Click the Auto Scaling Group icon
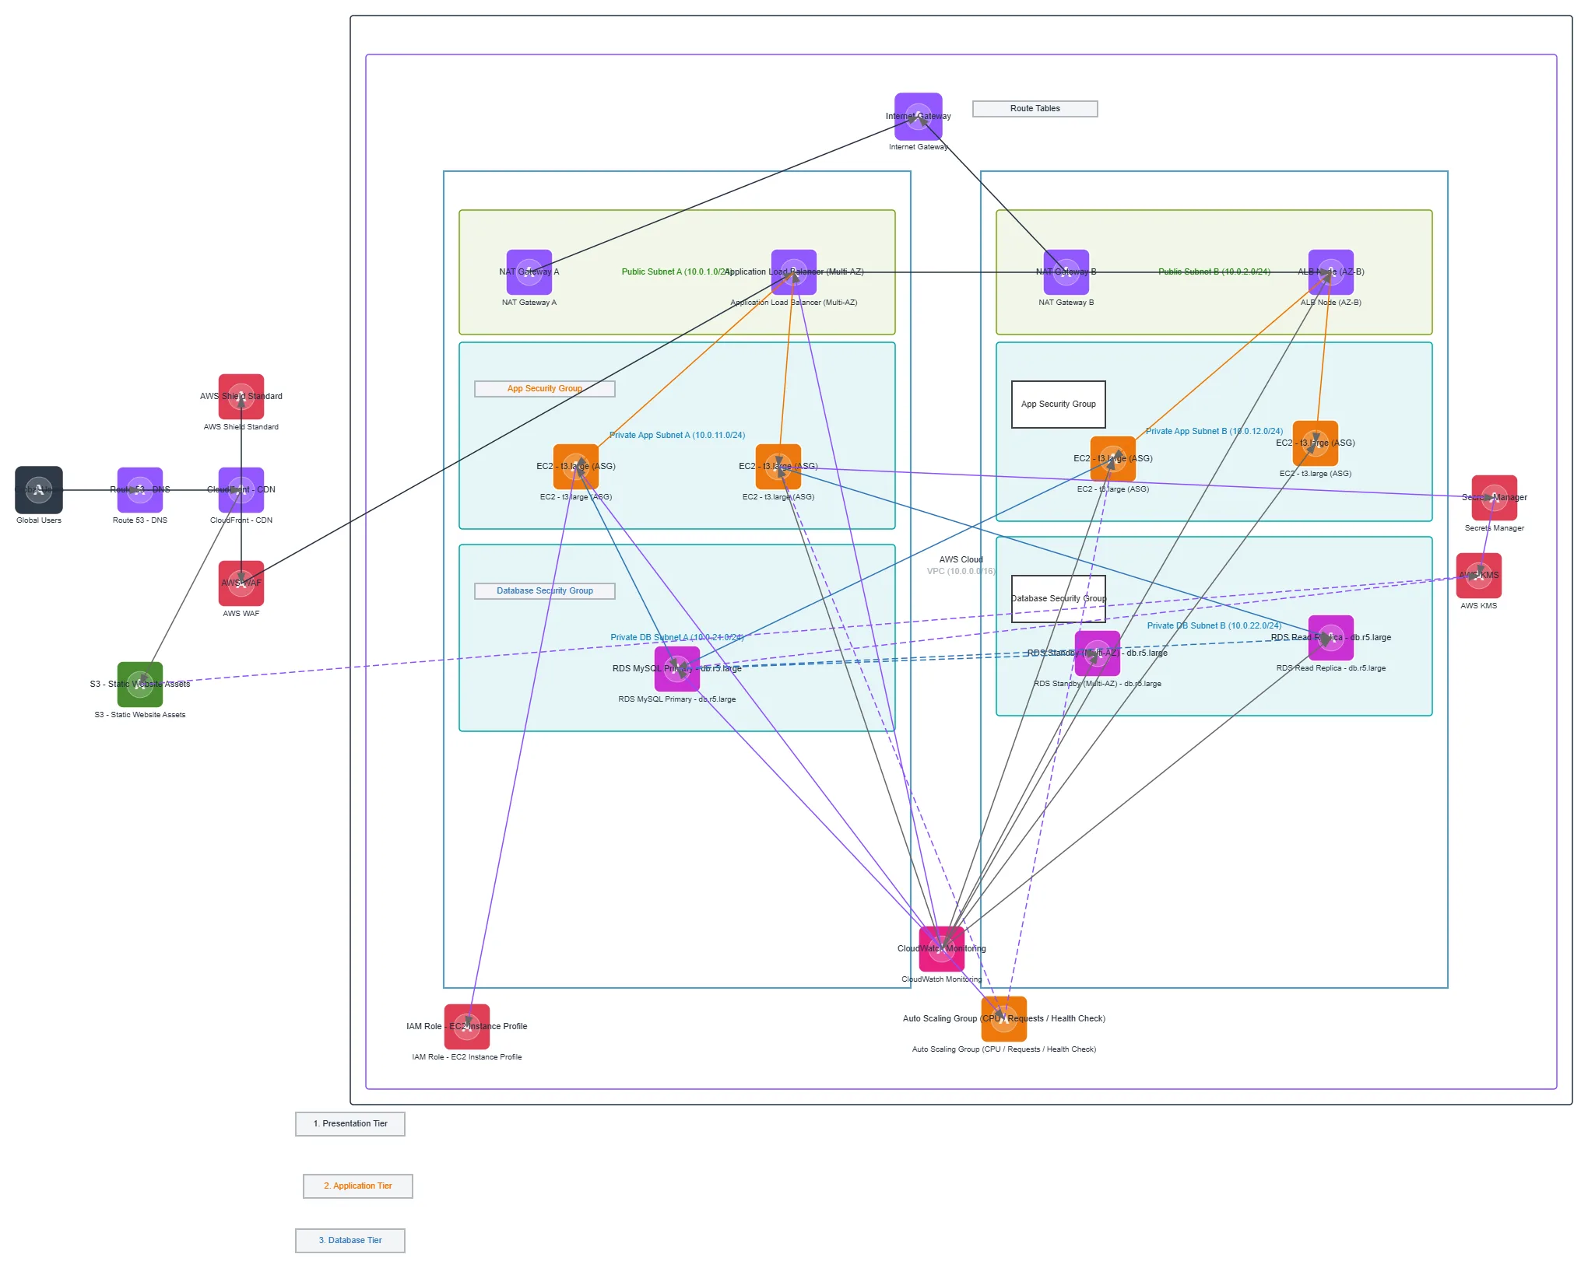The image size is (1588, 1268). tap(1004, 1019)
